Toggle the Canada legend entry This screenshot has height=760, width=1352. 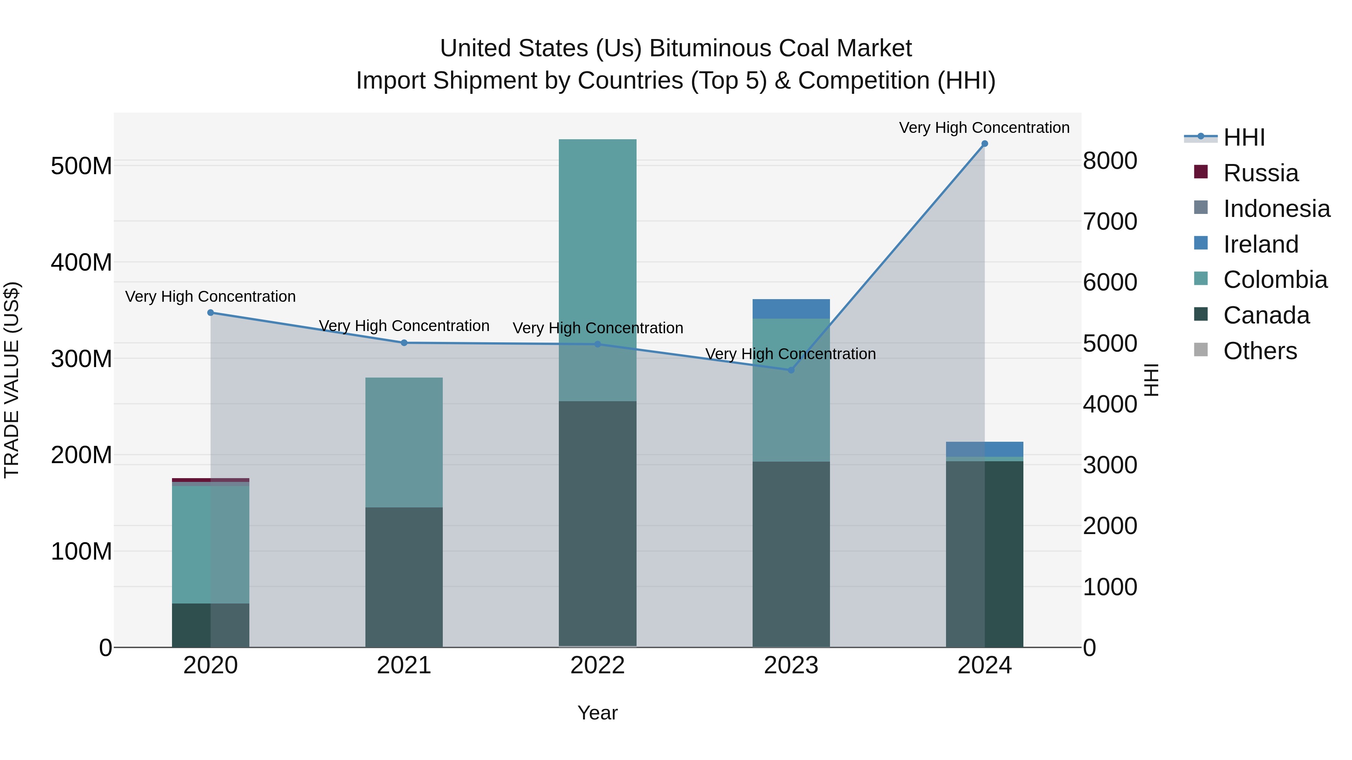(1251, 315)
